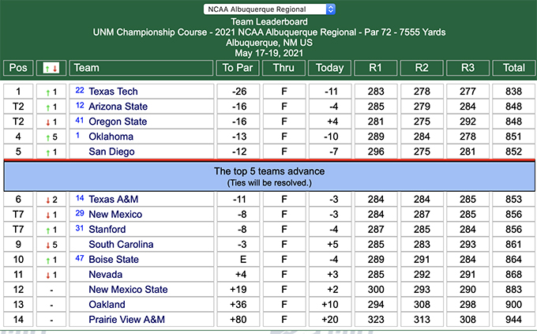
Task: Open the Prairie View A&M team link
Action: (126, 320)
